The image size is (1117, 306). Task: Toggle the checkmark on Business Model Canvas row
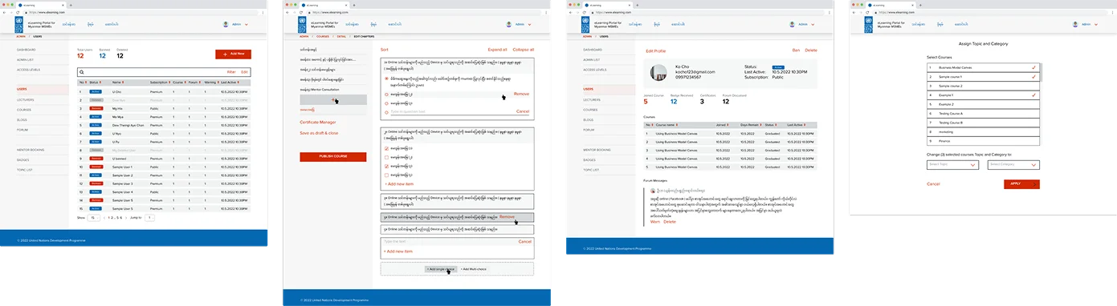1033,67
